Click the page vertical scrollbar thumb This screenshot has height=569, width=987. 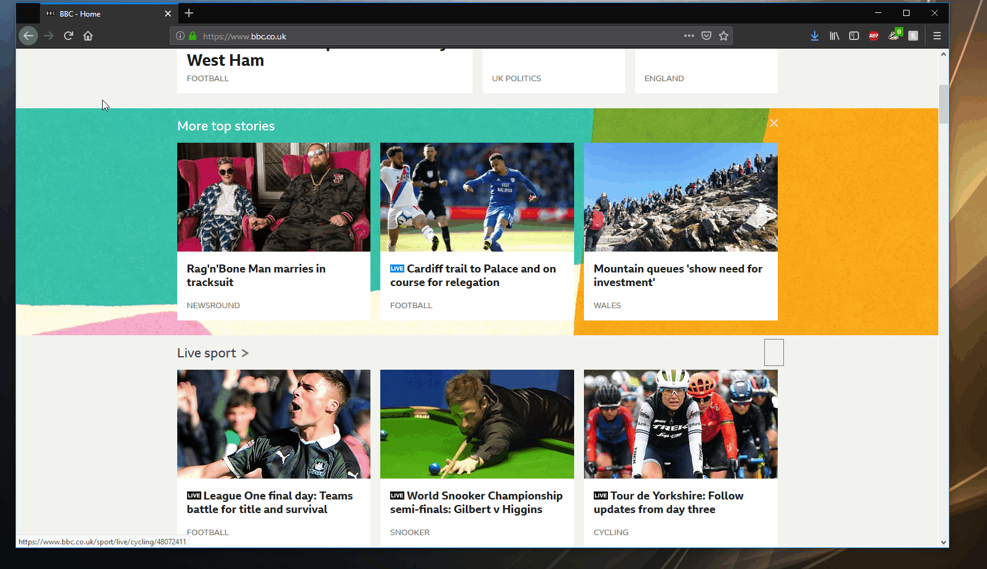[943, 105]
